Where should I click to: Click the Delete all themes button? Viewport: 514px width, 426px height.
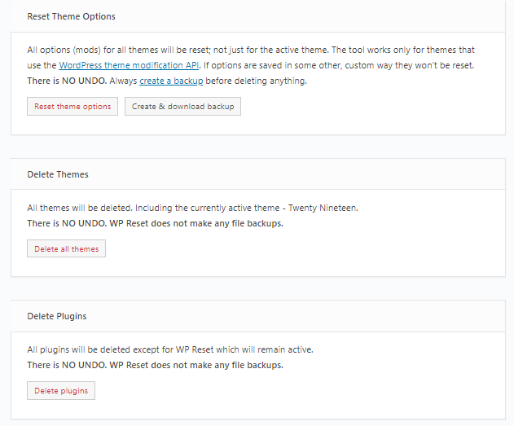coord(66,248)
